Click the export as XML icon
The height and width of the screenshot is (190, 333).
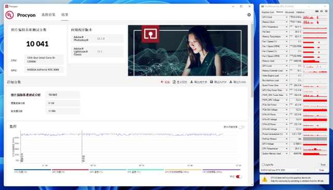click(x=230, y=82)
